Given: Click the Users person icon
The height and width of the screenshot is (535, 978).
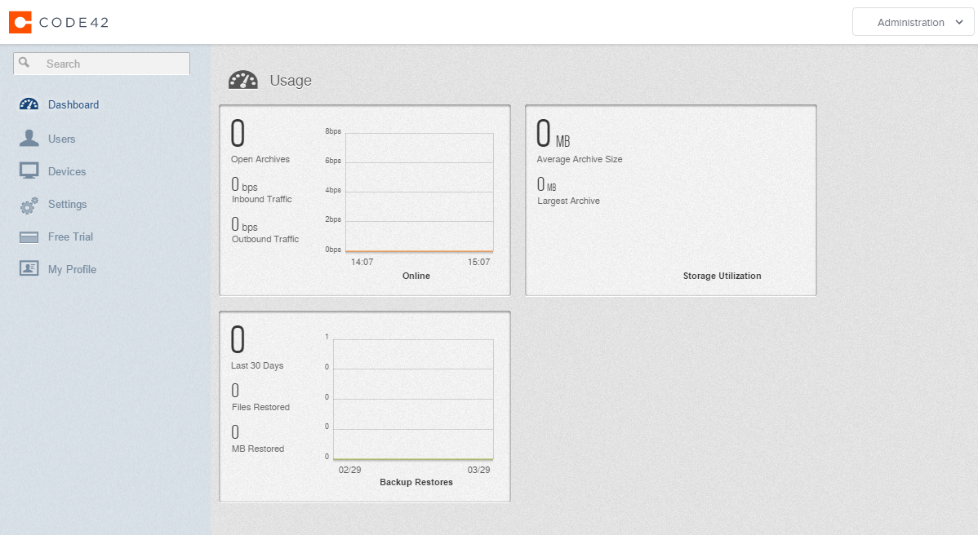Looking at the screenshot, I should 29,139.
